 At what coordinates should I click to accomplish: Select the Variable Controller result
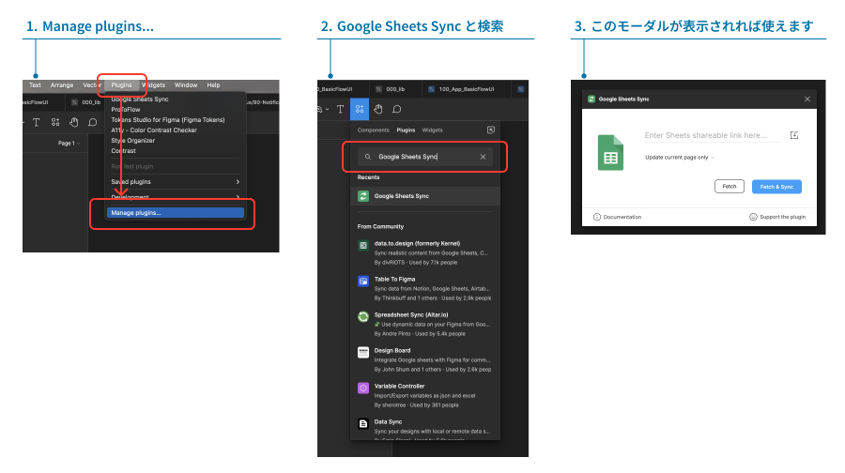(x=425, y=395)
